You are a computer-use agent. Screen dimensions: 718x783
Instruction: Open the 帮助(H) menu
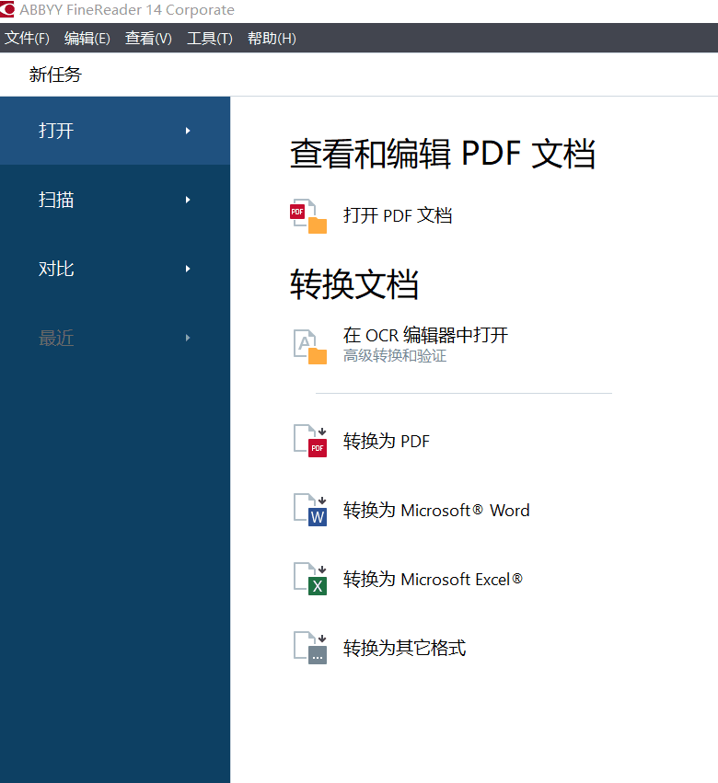pyautogui.click(x=272, y=38)
